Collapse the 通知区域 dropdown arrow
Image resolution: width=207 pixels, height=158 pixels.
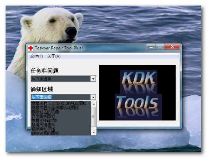(93, 97)
